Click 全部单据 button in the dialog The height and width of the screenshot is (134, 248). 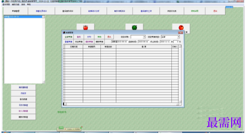pos(68,37)
